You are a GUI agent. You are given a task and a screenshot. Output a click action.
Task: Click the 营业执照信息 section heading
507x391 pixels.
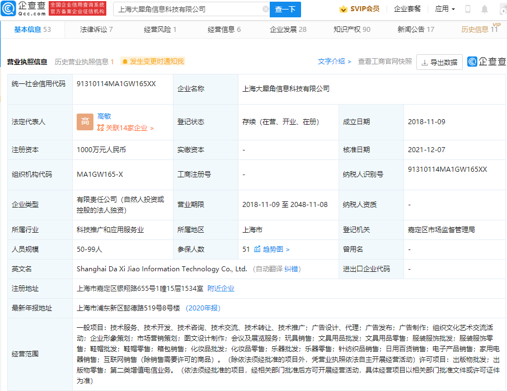coord(27,62)
